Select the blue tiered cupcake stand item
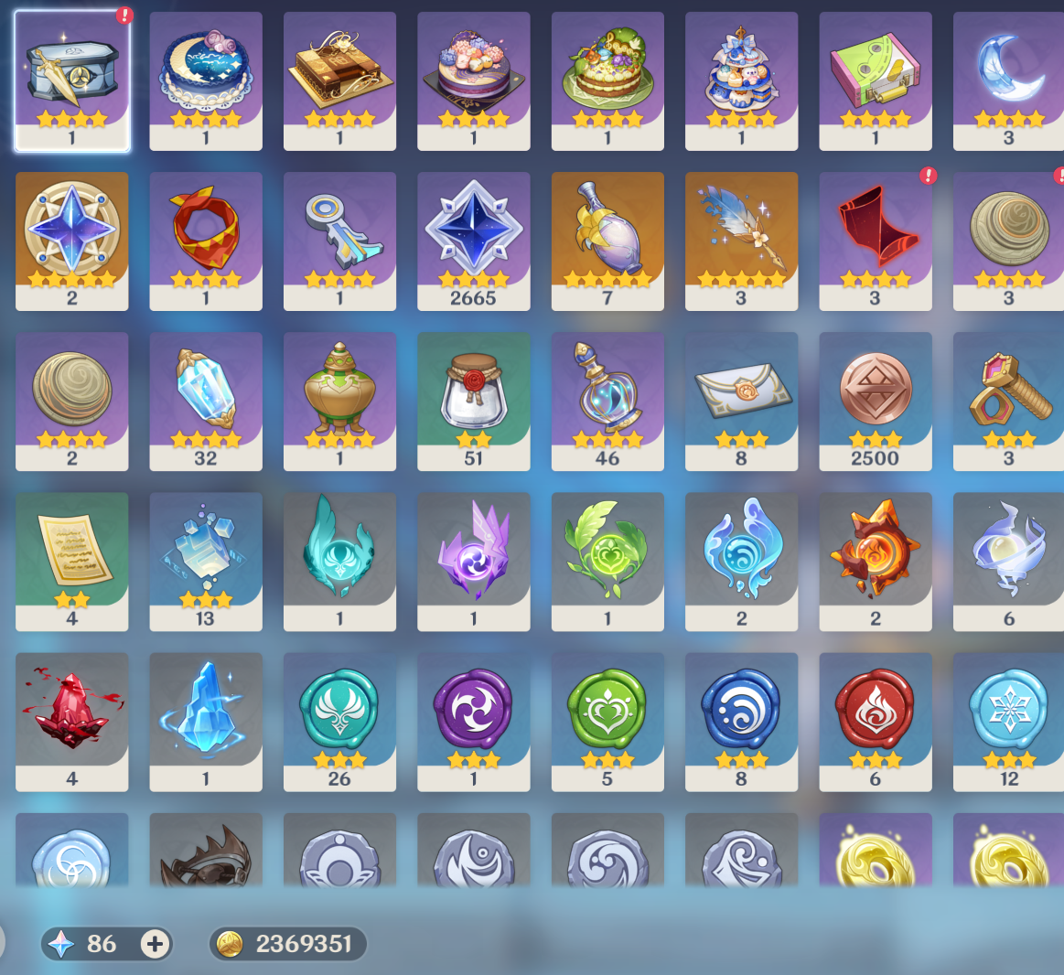 pos(742,80)
